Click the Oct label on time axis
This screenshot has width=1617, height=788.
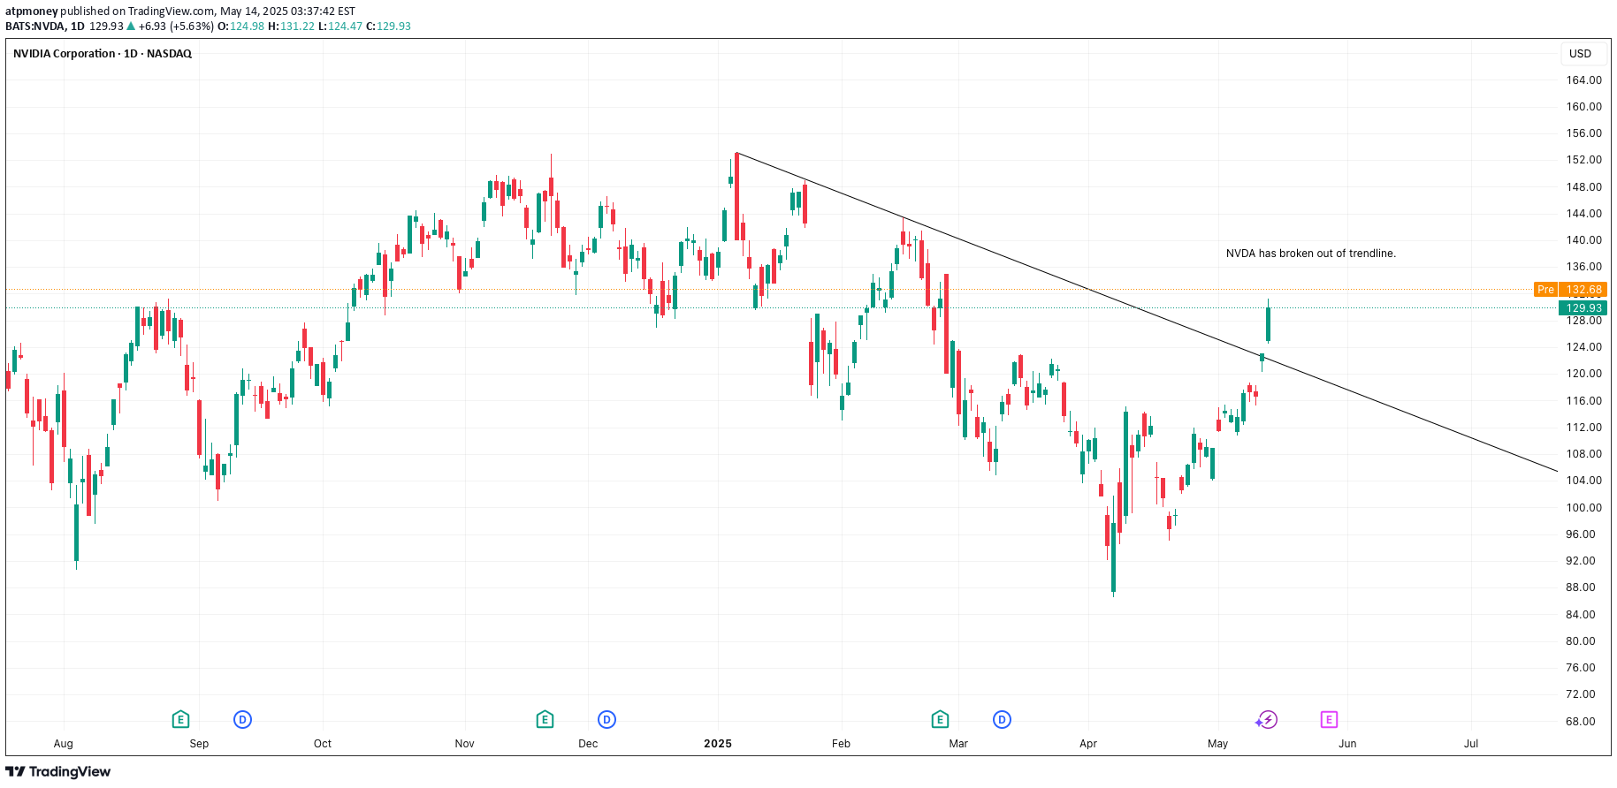[323, 744]
